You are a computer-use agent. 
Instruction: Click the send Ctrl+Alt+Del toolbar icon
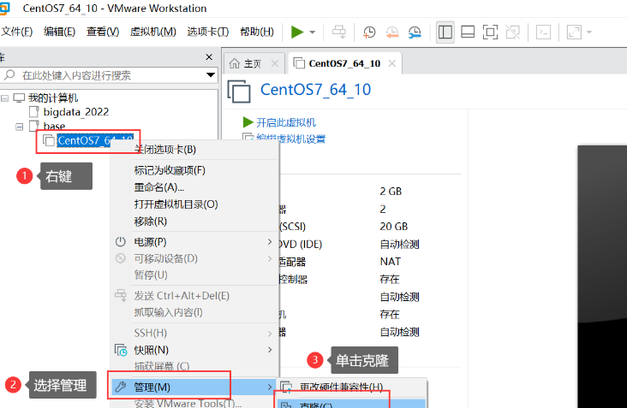339,32
